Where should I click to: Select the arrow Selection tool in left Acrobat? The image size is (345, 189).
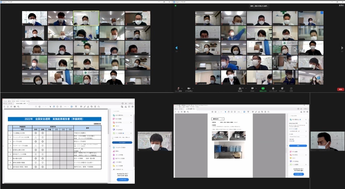[x=50, y=107]
